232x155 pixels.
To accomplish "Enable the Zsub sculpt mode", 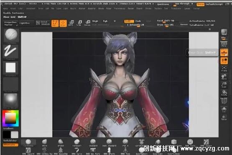I will pos(138,21).
